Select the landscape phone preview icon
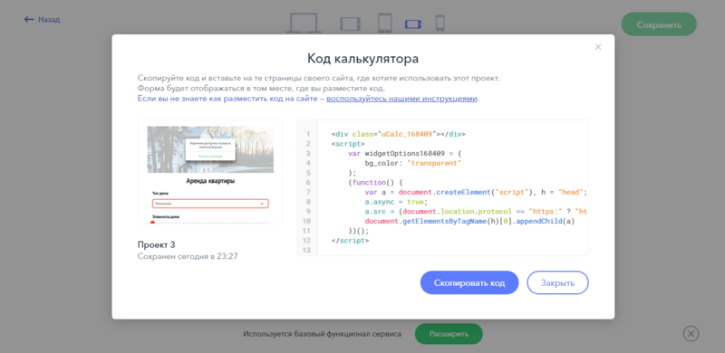This screenshot has height=353, width=725. [x=413, y=24]
